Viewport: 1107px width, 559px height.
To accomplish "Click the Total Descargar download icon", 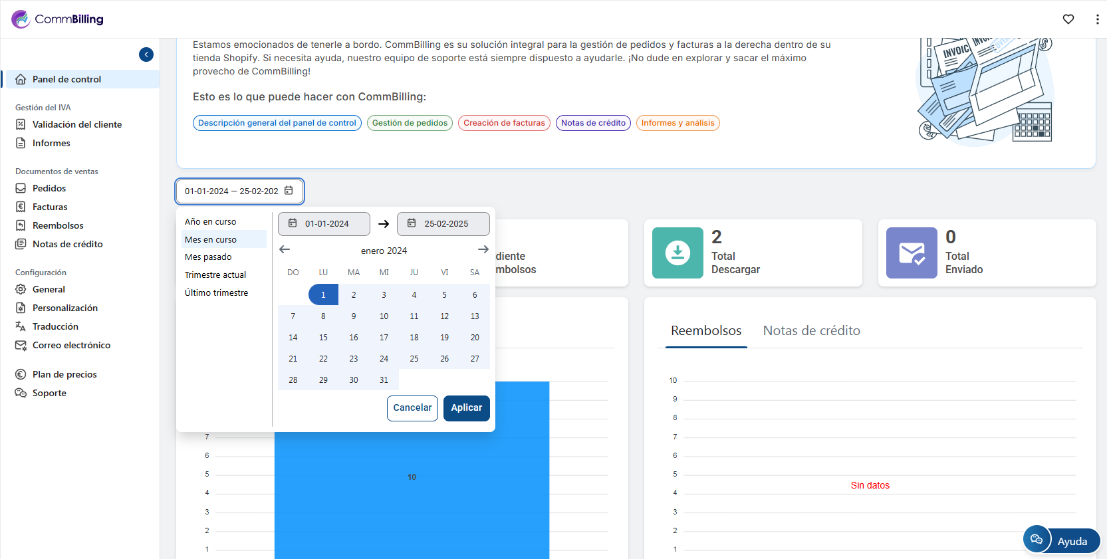I will [x=677, y=253].
